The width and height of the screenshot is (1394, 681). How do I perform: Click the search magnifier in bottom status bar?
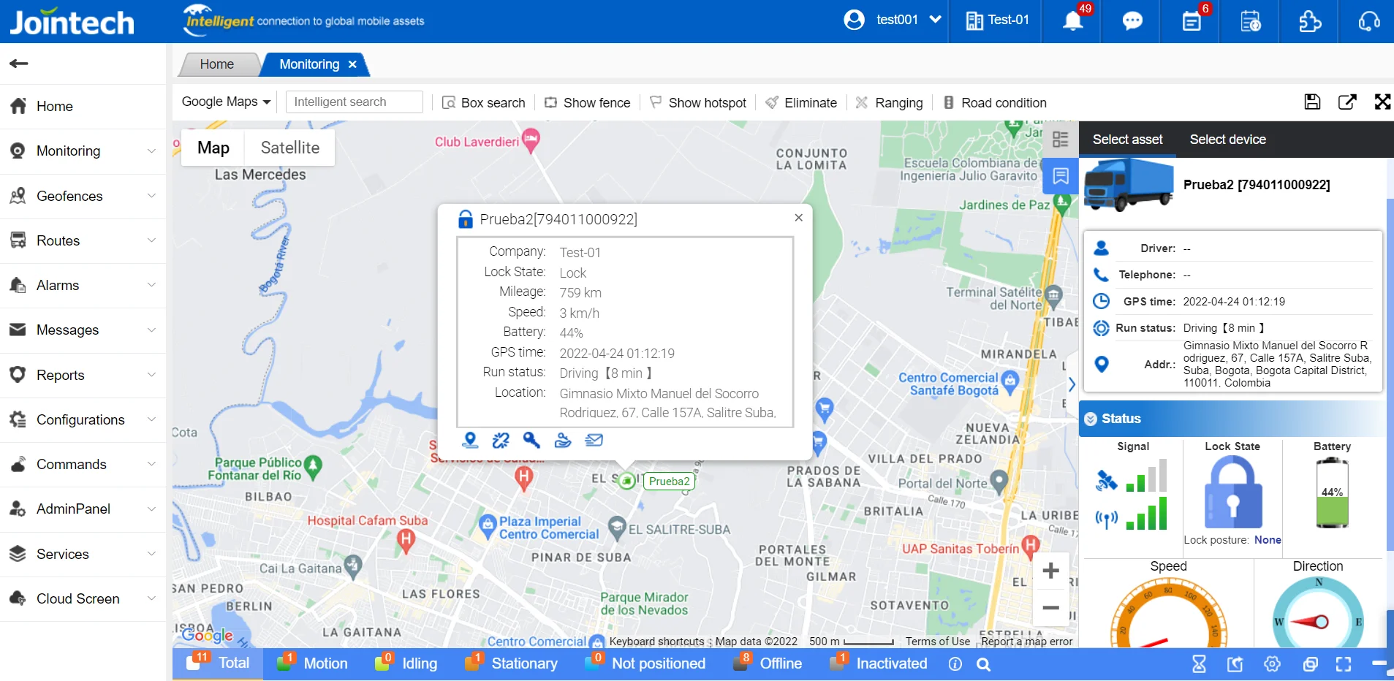984,664
